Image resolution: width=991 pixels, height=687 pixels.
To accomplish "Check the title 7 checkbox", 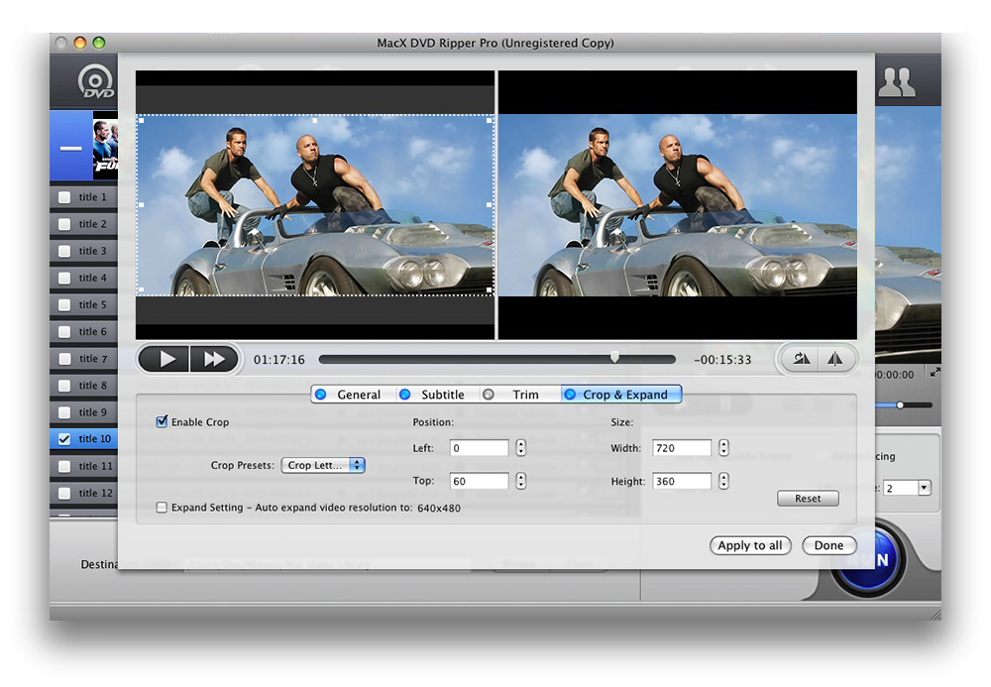I will pyautogui.click(x=64, y=358).
